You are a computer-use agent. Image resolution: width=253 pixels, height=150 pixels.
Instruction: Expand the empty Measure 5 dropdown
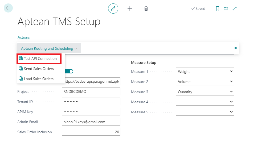[x=205, y=112]
